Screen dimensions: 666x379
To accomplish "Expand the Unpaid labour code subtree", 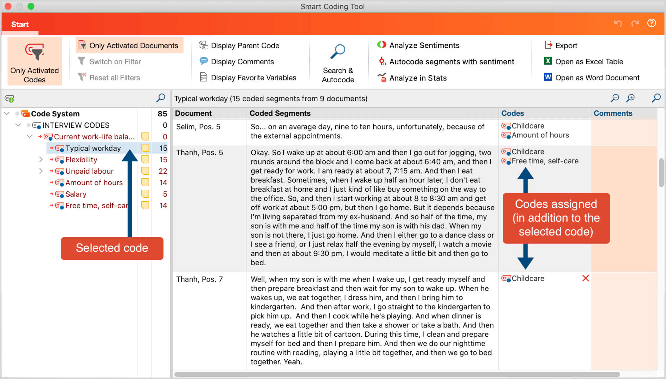I will click(x=41, y=171).
